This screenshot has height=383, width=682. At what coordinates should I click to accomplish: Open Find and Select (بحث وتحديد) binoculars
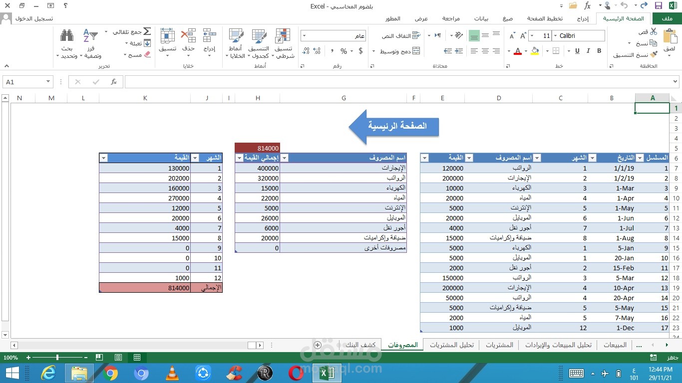(x=67, y=43)
